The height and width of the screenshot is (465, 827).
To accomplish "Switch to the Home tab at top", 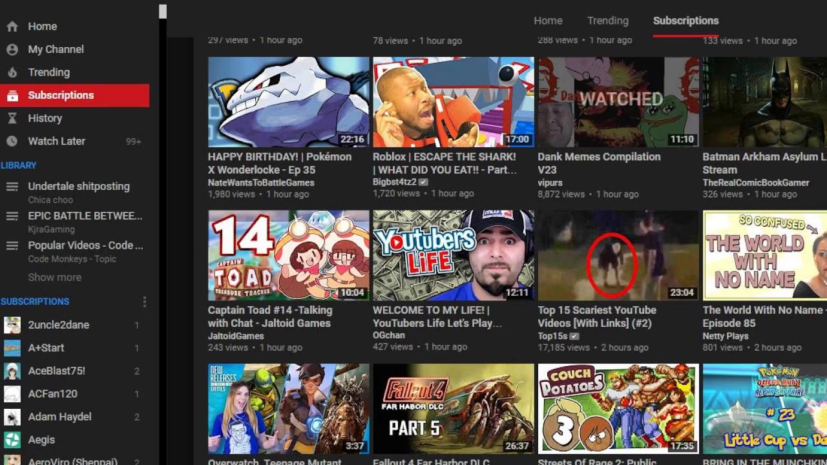I will click(x=548, y=21).
